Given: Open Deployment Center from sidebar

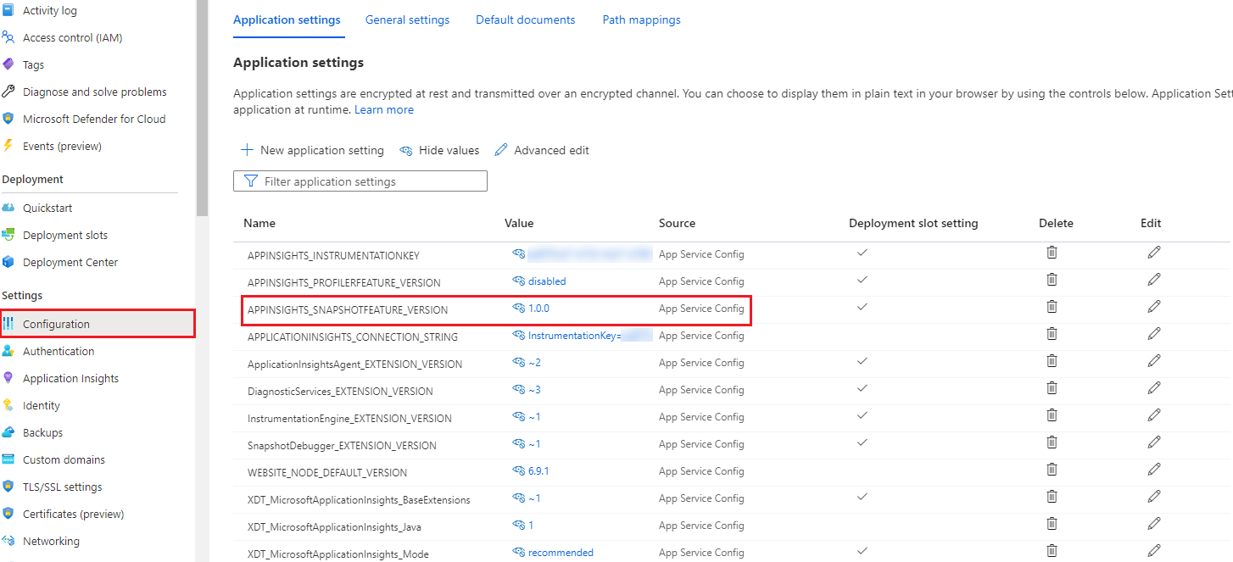Looking at the screenshot, I should click(x=70, y=263).
